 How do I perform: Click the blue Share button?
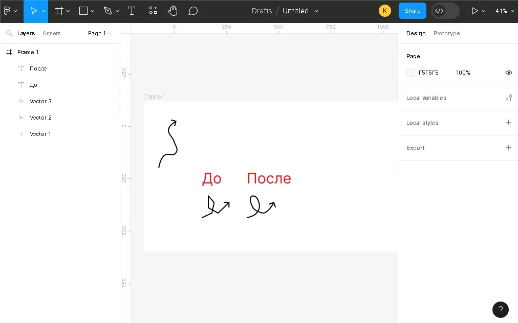click(x=412, y=11)
